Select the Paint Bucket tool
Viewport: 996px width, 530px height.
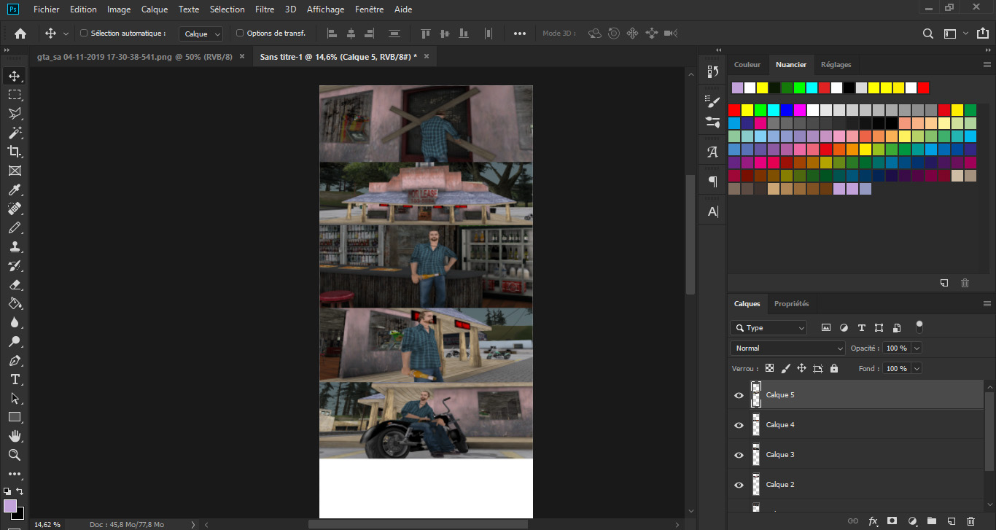click(15, 303)
